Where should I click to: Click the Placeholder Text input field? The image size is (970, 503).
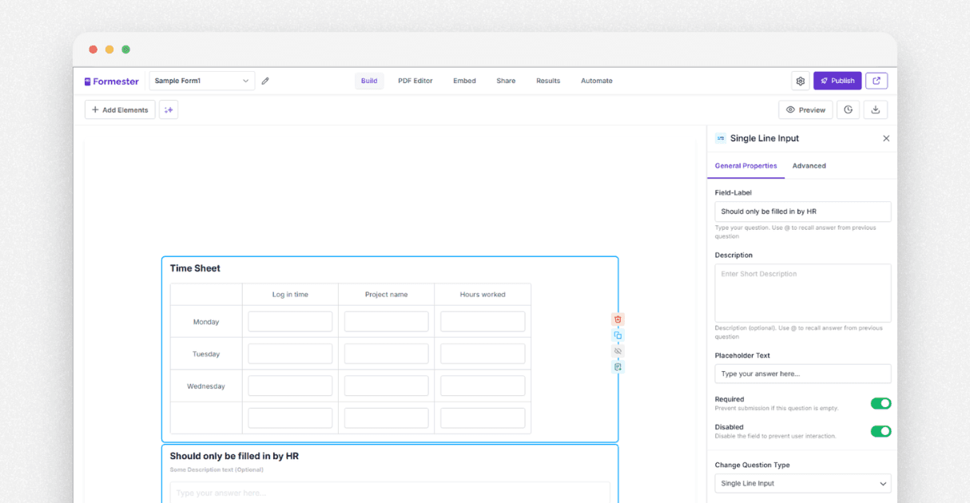coord(802,374)
